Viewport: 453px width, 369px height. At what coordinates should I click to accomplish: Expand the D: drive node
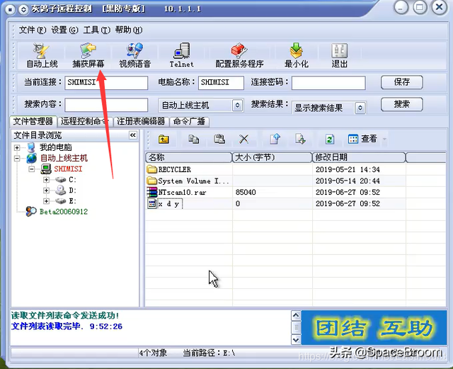point(46,191)
